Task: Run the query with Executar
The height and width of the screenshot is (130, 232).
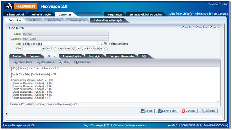Action: pos(209,111)
